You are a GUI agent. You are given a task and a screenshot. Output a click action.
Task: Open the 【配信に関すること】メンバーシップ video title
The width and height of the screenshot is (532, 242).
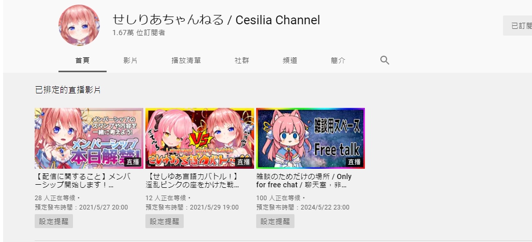coord(83,181)
